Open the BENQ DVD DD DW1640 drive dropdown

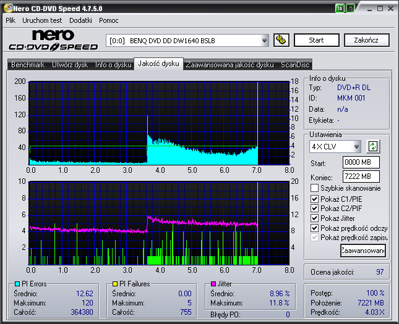point(264,41)
